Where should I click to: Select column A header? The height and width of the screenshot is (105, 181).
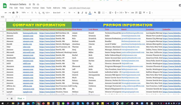(14, 20)
